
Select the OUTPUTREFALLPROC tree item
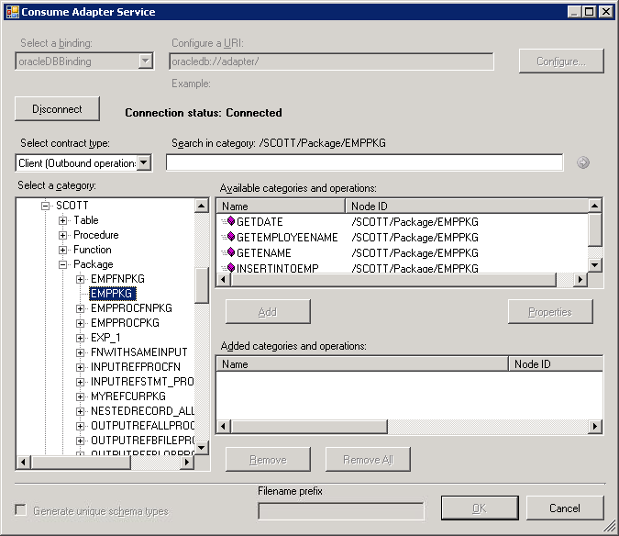click(x=142, y=425)
